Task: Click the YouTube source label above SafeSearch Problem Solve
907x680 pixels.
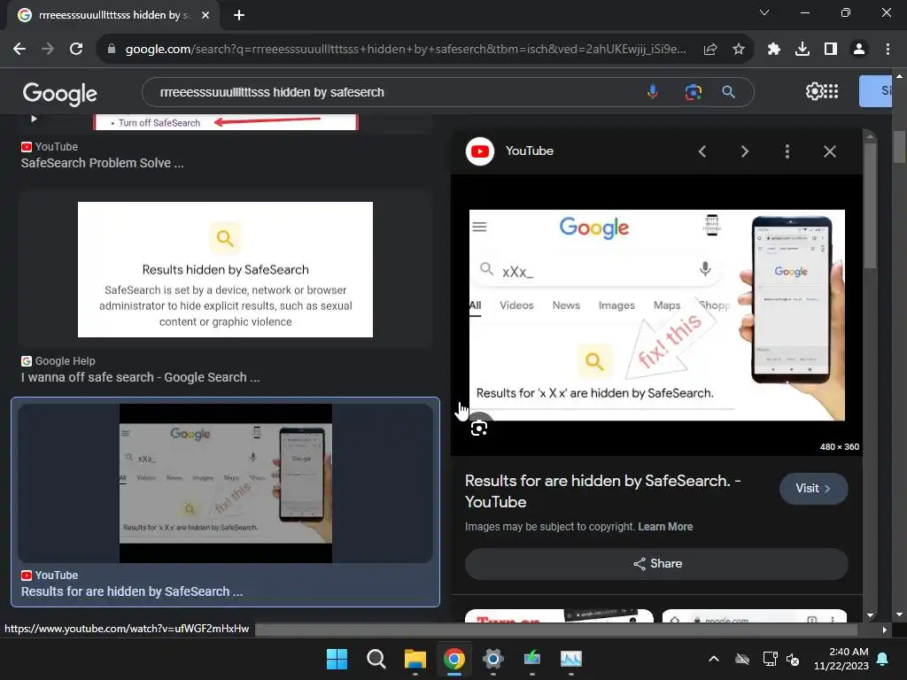Action: (x=50, y=147)
